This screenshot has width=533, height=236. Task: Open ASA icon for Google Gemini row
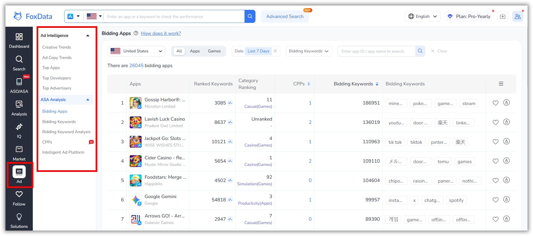pyautogui.click(x=506, y=199)
